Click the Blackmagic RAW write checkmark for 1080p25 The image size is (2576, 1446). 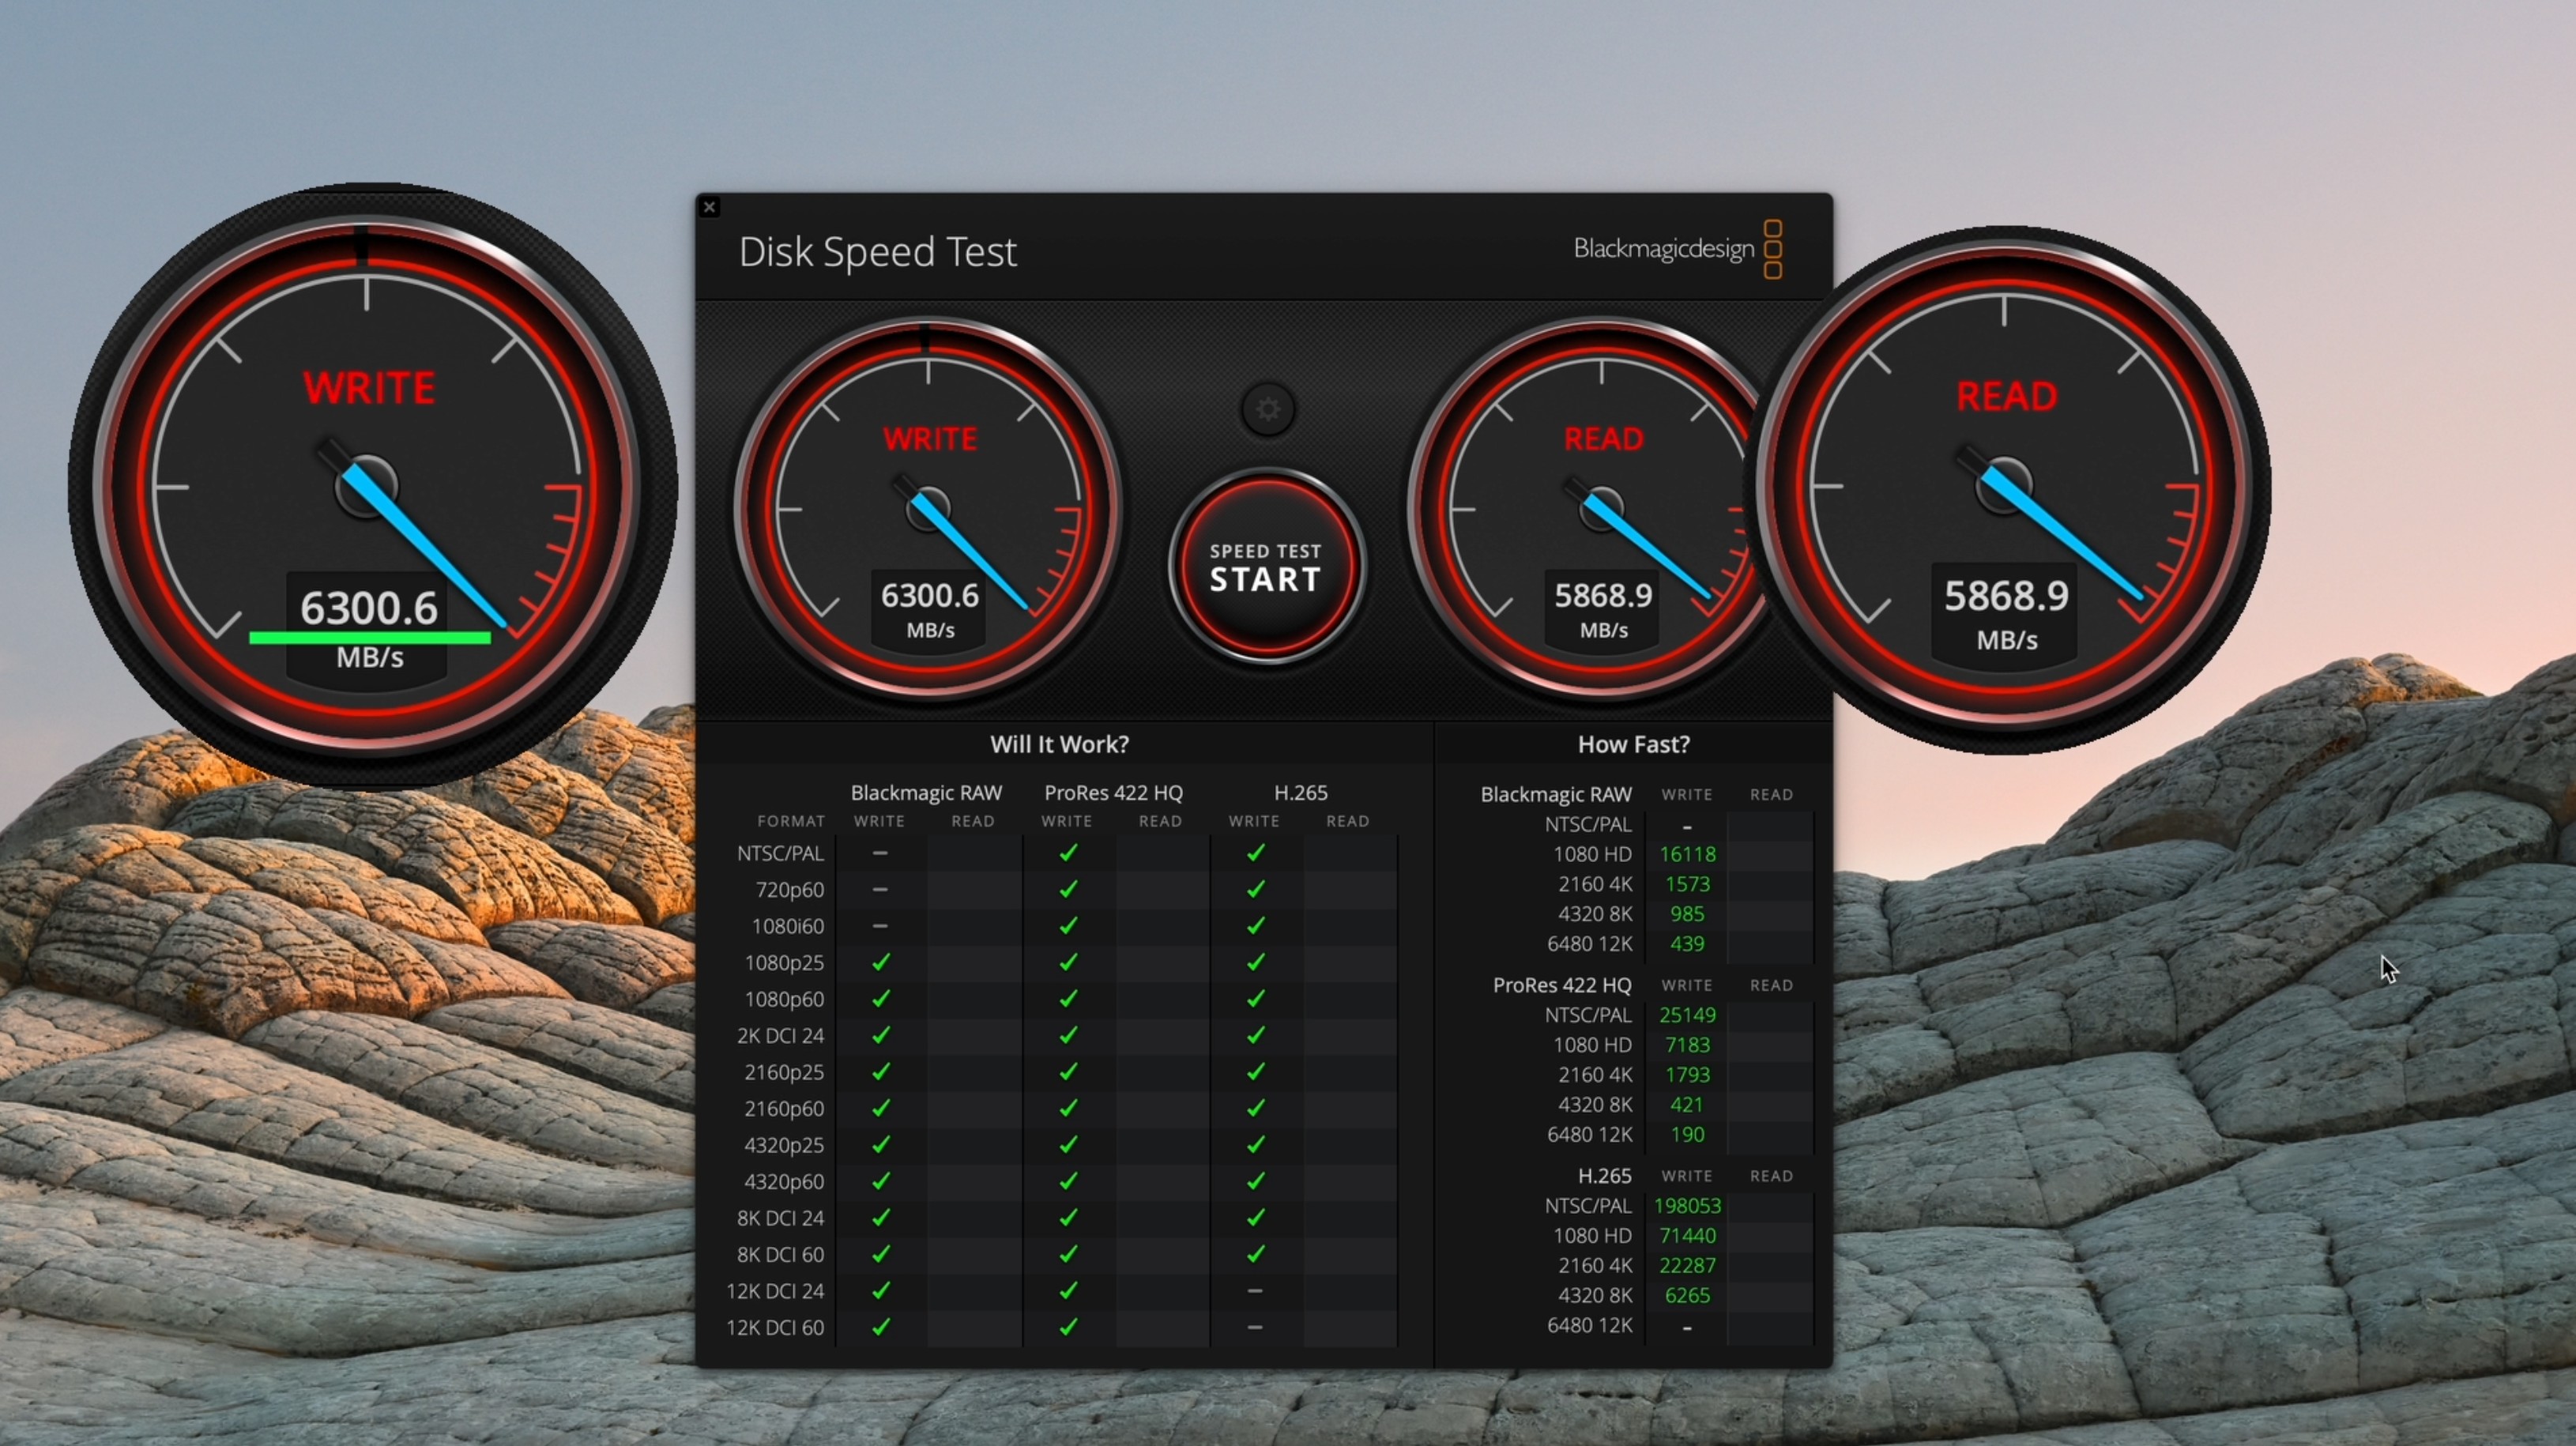(880, 962)
